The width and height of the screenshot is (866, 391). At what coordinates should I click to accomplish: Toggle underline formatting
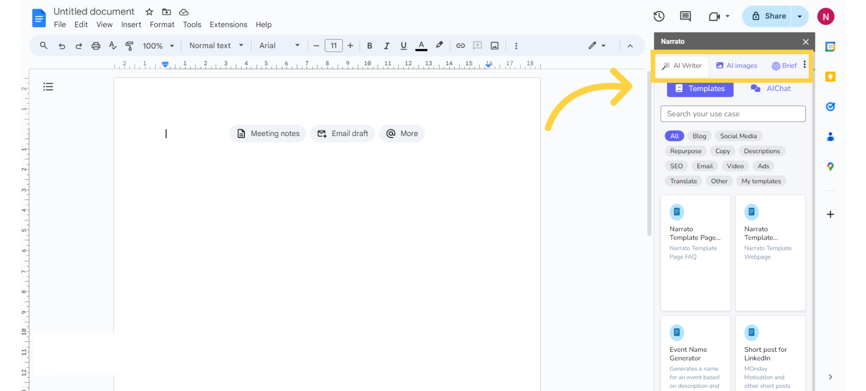click(x=404, y=45)
